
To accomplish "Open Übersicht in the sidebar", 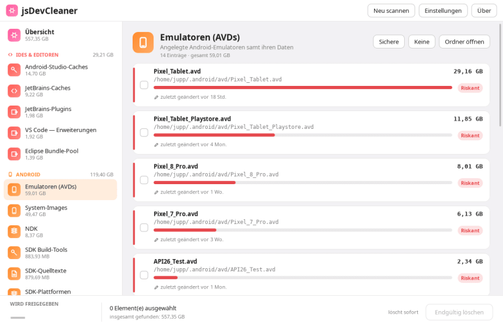I will click(60, 35).
